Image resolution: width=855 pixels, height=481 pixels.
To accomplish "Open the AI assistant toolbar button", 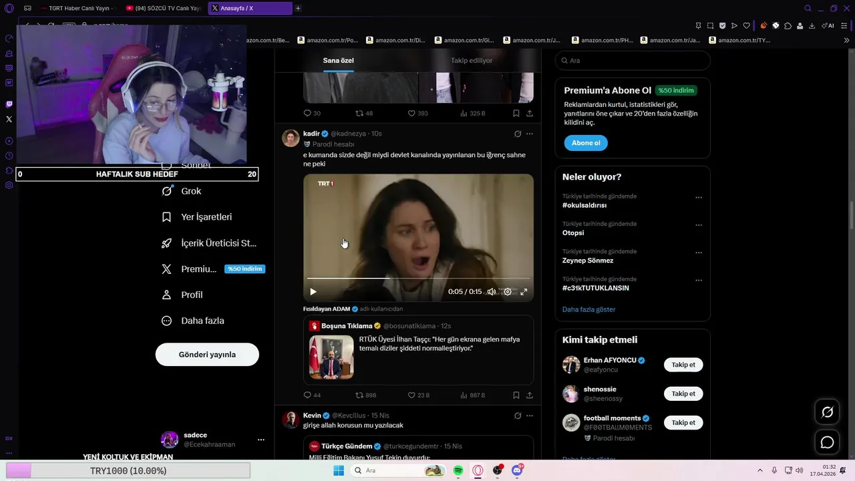I will [x=828, y=26].
